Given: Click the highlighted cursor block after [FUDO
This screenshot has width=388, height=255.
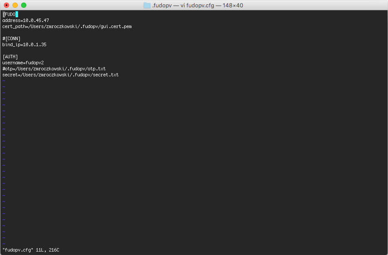Looking at the screenshot, I should (x=17, y=14).
